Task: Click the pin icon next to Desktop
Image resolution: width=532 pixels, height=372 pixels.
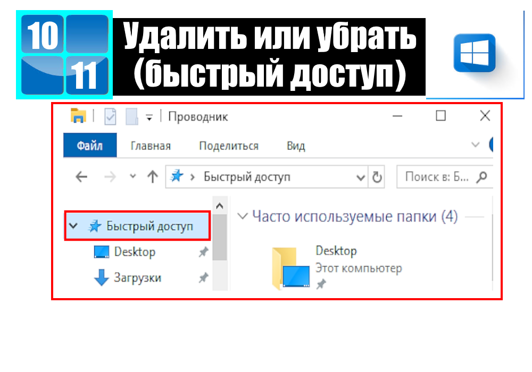Action: tap(203, 252)
